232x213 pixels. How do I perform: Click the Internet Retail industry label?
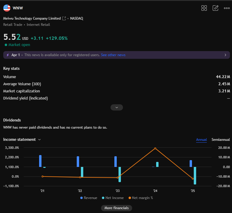click(38, 25)
